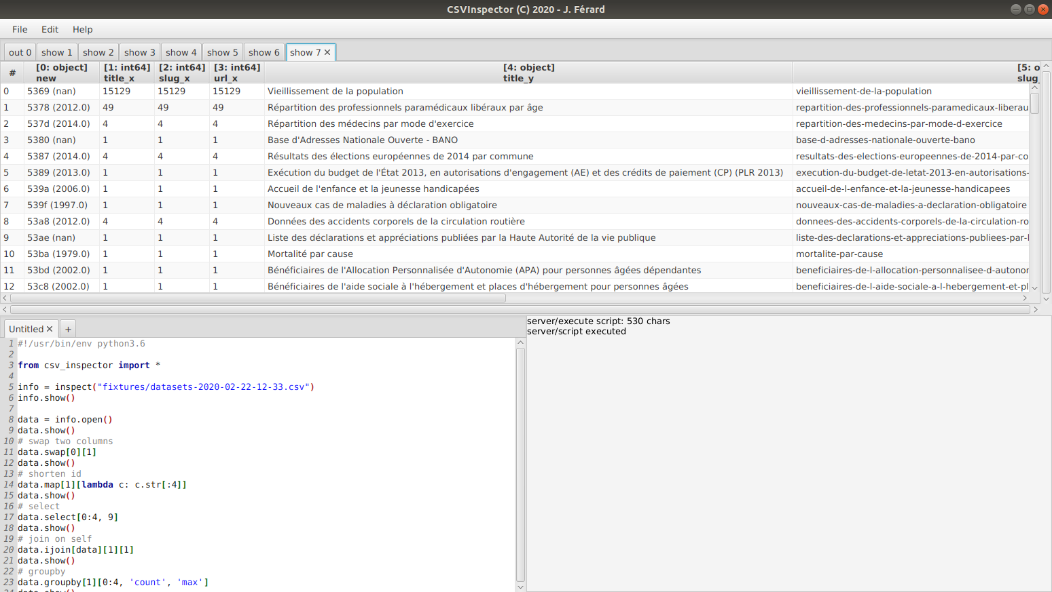
Task: Click the table vertical scrollbar thumb
Action: point(1034,103)
